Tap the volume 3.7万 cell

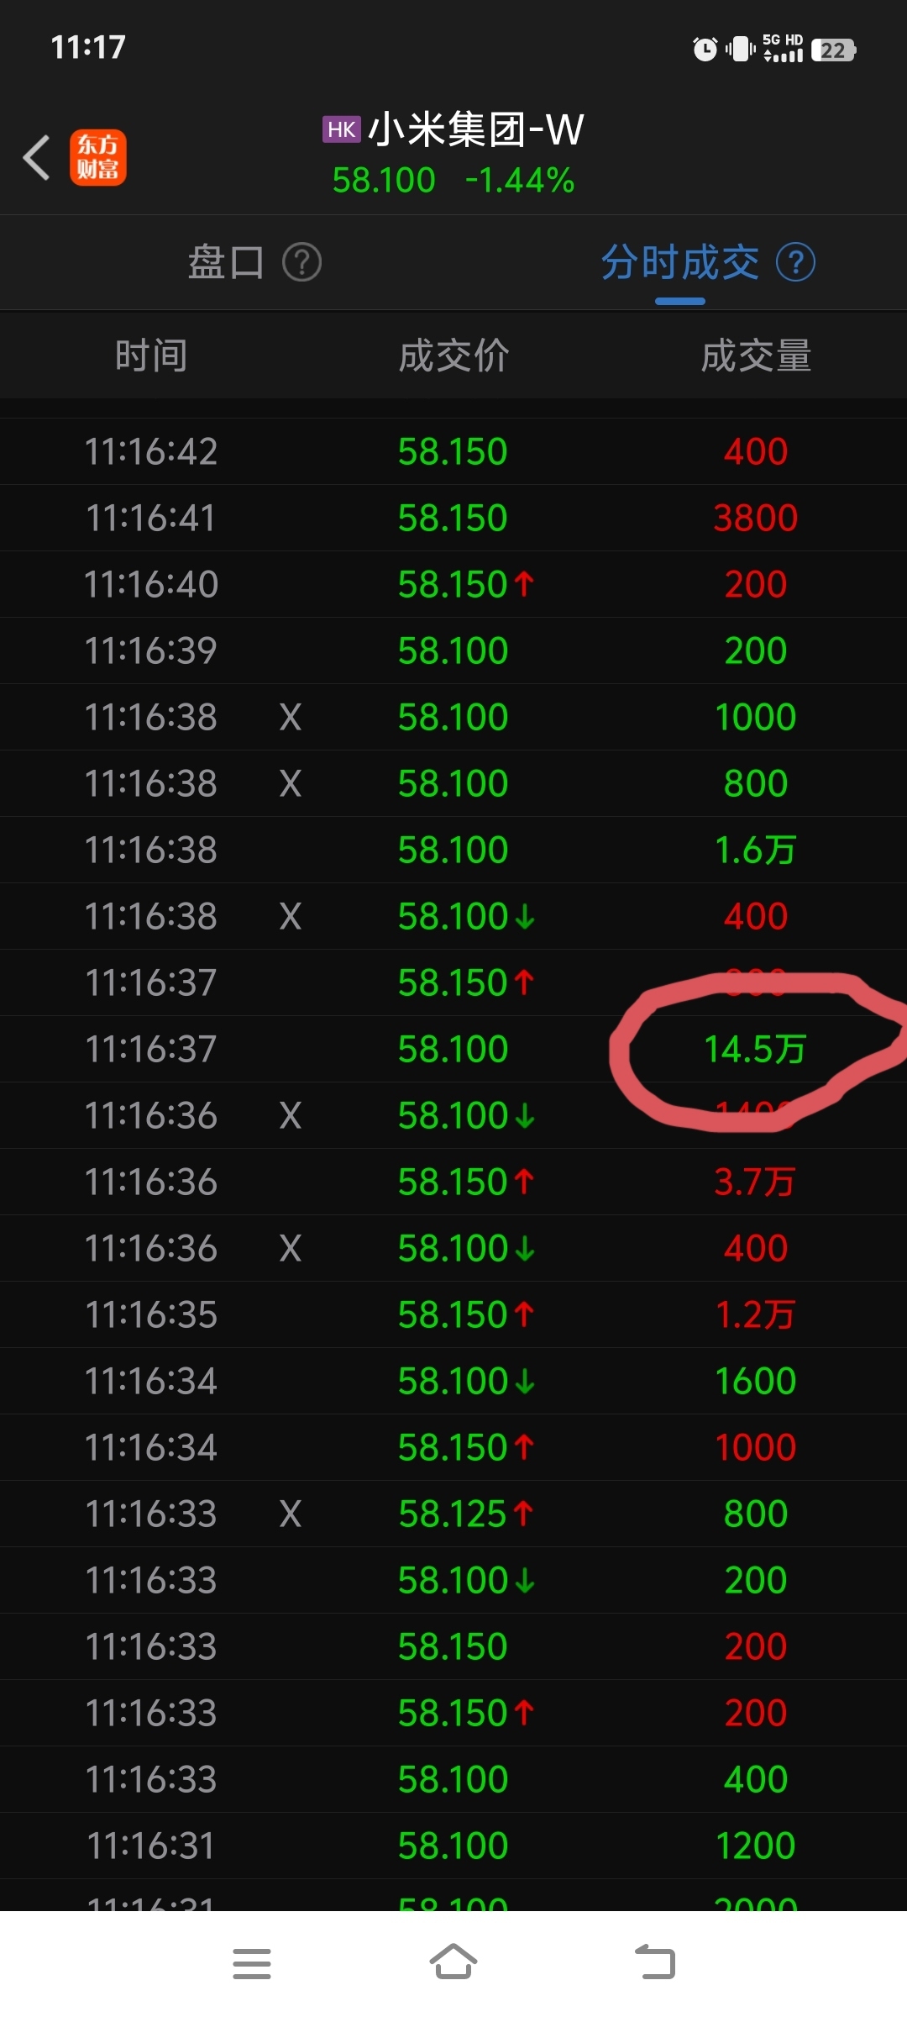point(755,1182)
